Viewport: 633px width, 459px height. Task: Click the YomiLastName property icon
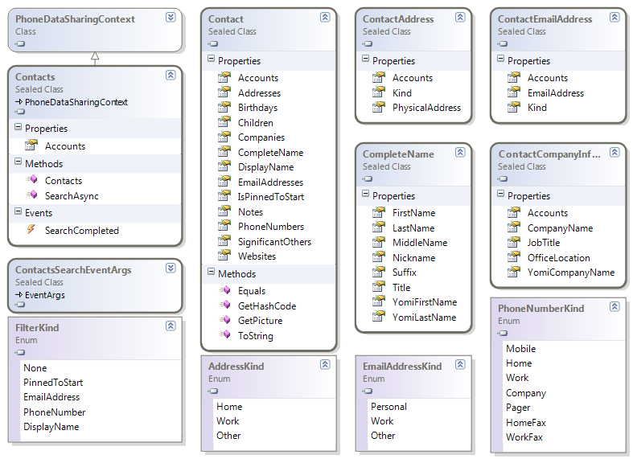378,316
